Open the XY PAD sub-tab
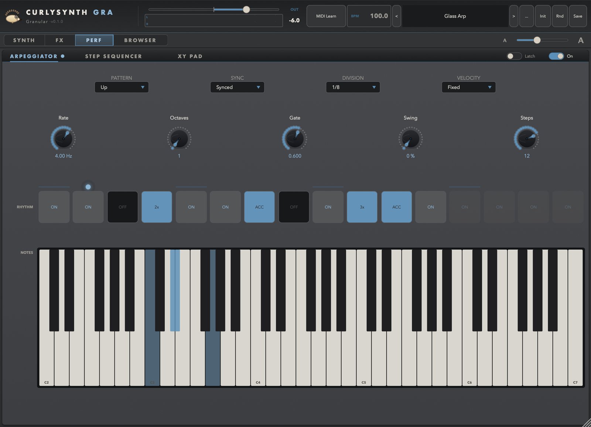The height and width of the screenshot is (427, 591). click(190, 56)
